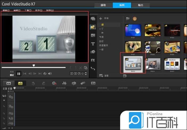Click the 新增 add folder button
The height and width of the screenshot is (130, 187).
(x=104, y=19)
